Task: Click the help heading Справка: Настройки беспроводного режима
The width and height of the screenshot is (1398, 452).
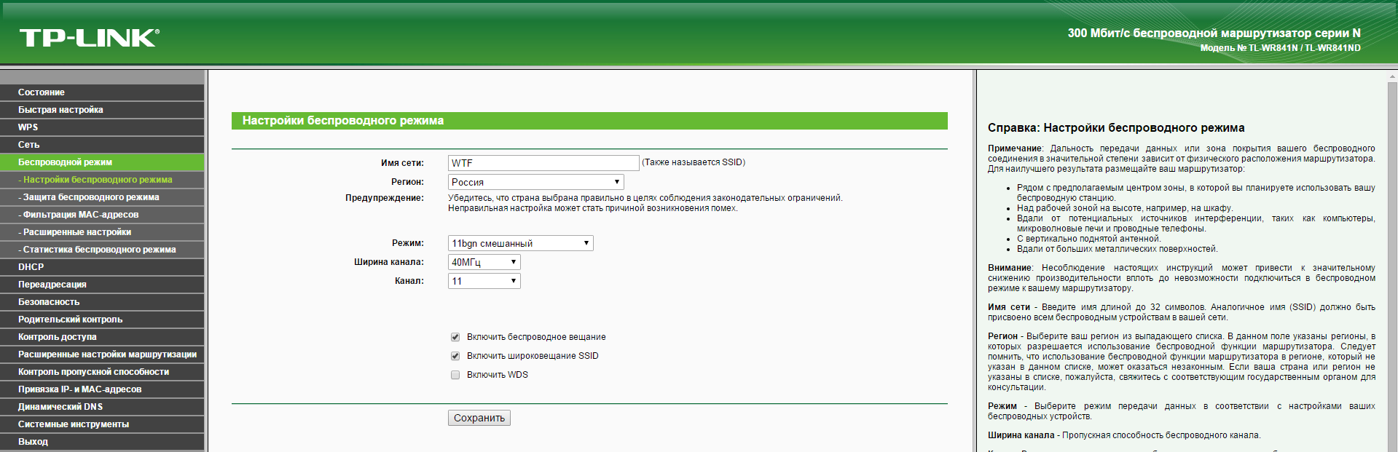Action: 1116,128
